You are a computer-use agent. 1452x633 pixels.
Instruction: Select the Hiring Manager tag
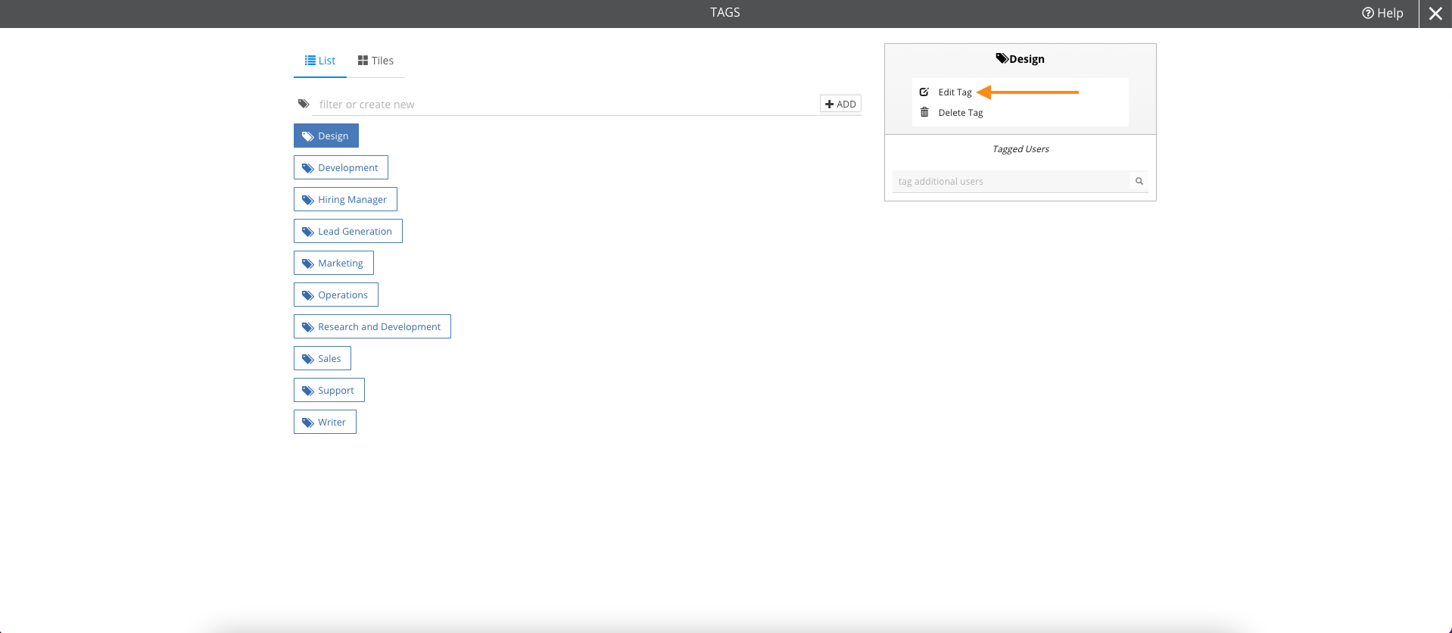point(345,199)
